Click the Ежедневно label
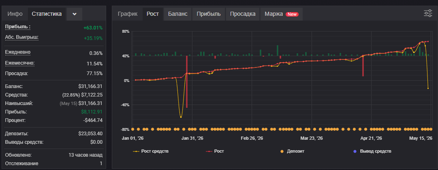This screenshot has width=438, height=170. pyautogui.click(x=17, y=52)
